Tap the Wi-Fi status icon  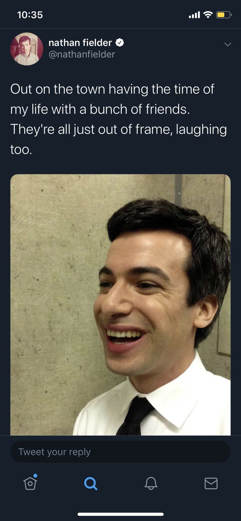208,15
